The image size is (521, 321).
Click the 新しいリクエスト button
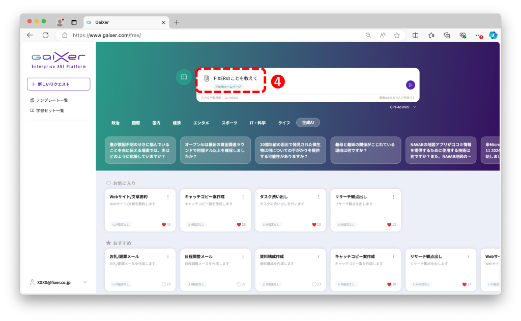tap(59, 84)
